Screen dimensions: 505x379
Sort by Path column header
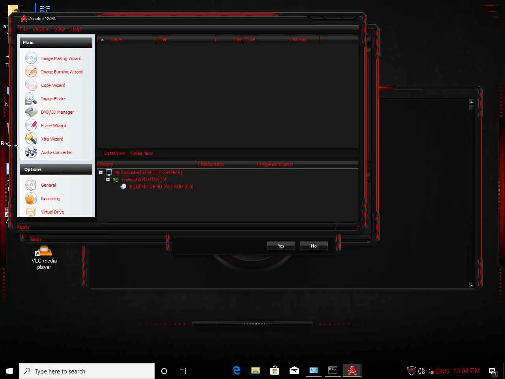[186, 39]
